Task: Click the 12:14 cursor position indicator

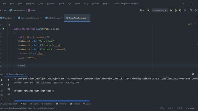Action: point(162,108)
